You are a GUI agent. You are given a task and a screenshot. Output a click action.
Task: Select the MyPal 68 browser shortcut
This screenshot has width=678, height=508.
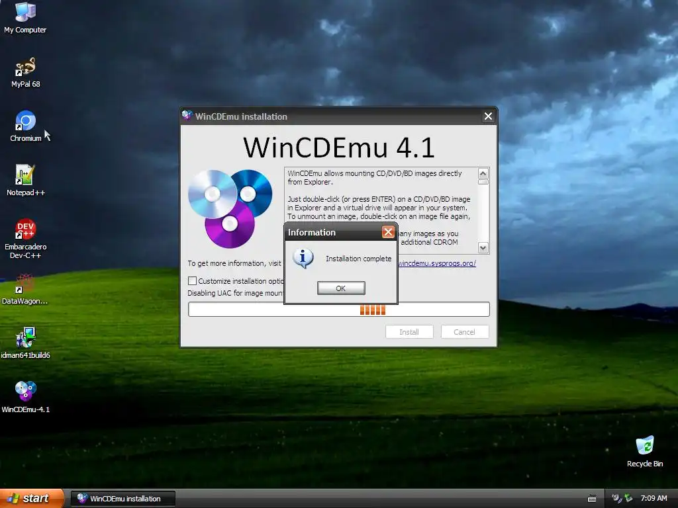25,72
